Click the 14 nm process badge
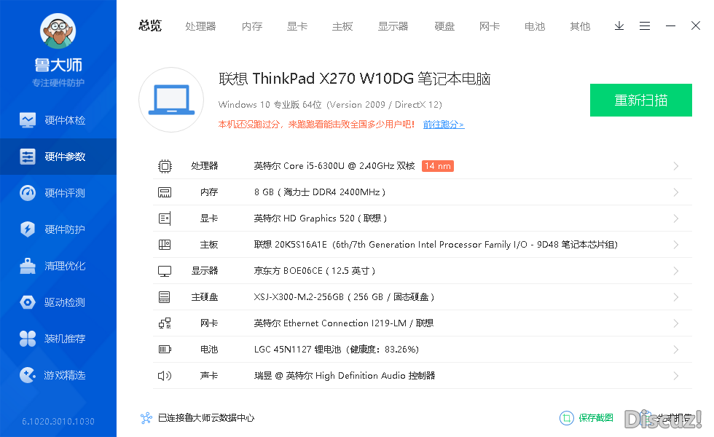The width and height of the screenshot is (714, 437). pyautogui.click(x=438, y=166)
